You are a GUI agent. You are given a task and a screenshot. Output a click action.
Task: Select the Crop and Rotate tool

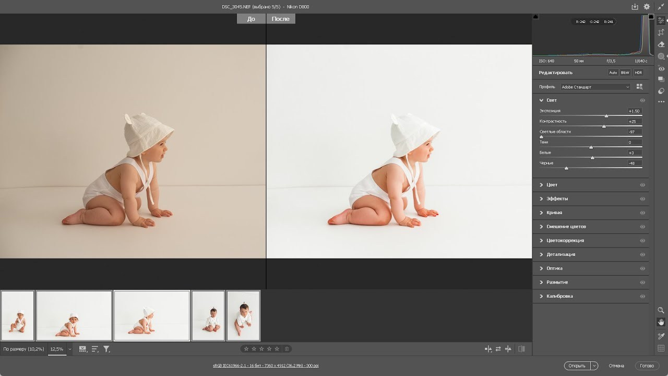pos(661,32)
